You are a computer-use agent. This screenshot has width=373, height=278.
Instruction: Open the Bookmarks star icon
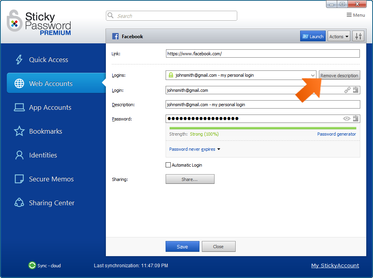click(x=19, y=131)
